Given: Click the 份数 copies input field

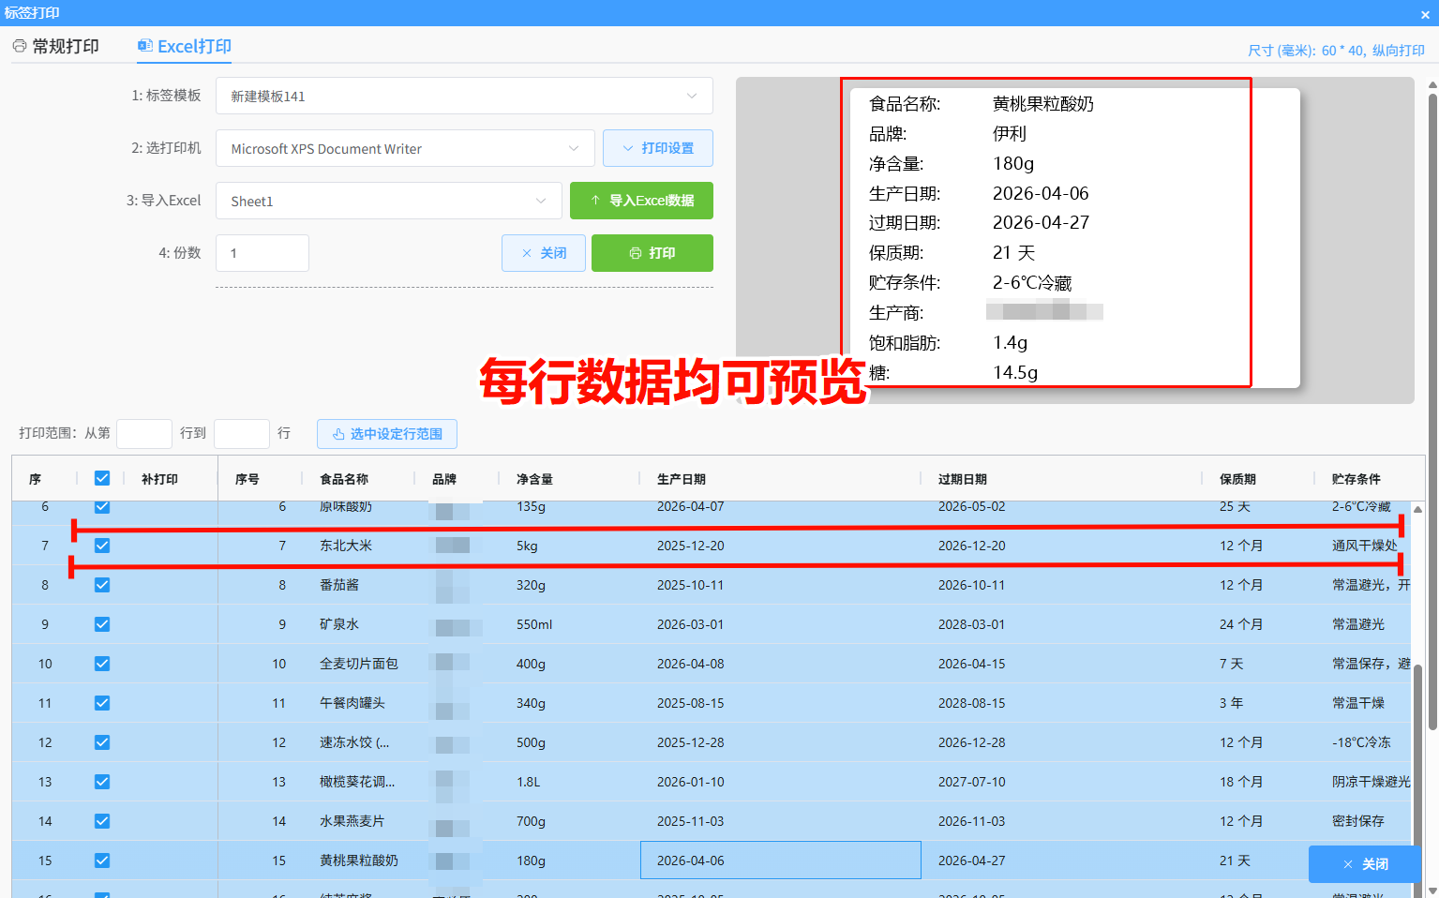Looking at the screenshot, I should pyautogui.click(x=262, y=253).
